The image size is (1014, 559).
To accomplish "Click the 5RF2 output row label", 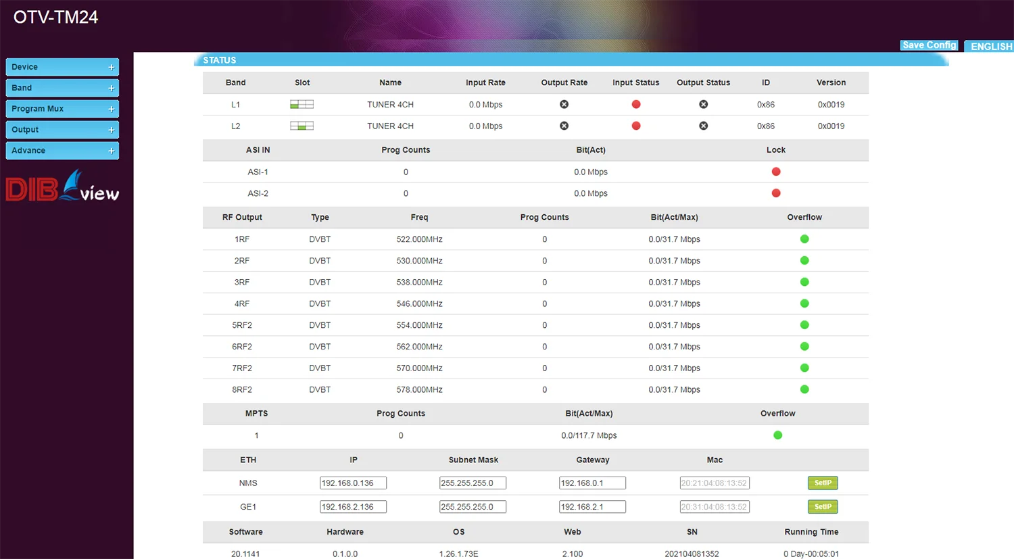I will click(242, 325).
